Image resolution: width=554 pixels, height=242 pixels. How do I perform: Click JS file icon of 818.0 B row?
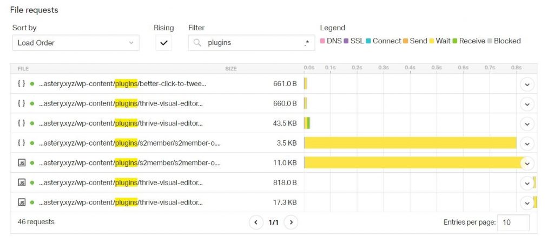[22, 183]
